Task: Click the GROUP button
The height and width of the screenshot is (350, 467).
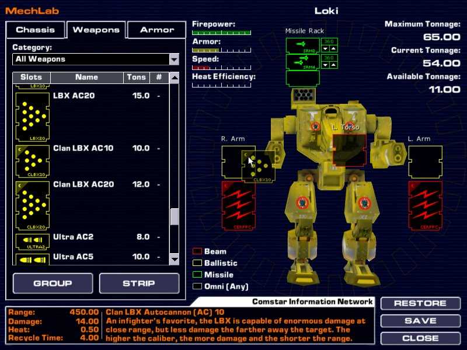Action: 53,283
